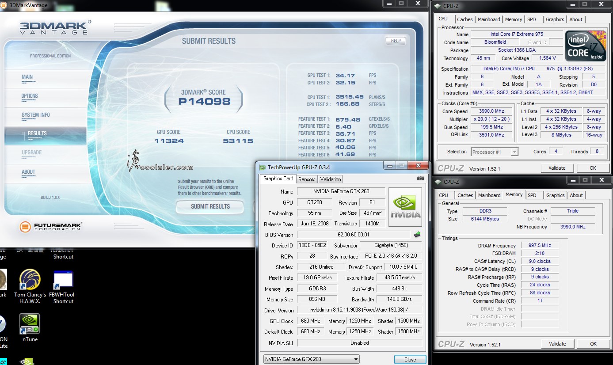Click Subvendor value Gigabyte (1458)

click(391, 245)
